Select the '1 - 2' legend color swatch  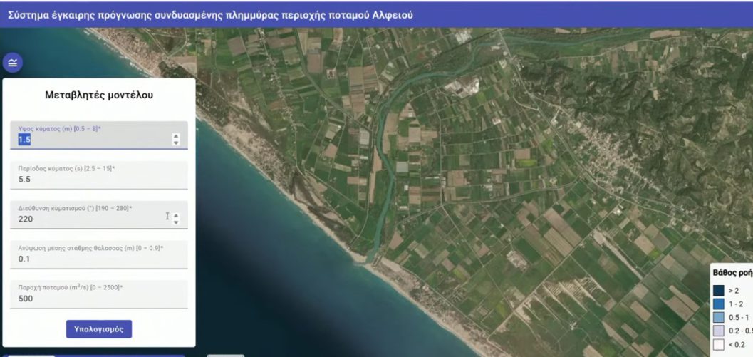point(718,304)
